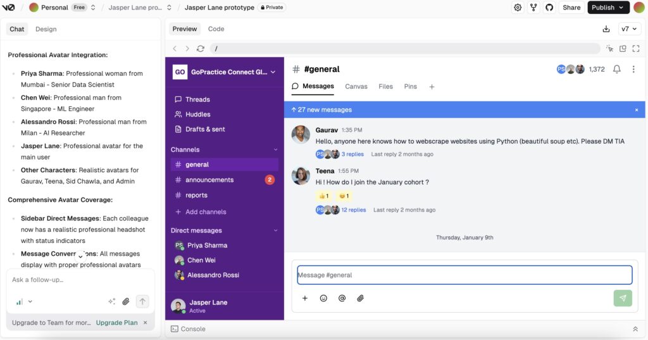This screenshot has width=648, height=340.
Task: Open the v0 logo home
Action: coord(8,8)
